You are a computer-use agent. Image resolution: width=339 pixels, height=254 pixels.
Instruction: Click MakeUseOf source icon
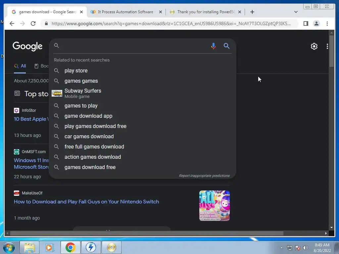[x=17, y=193]
